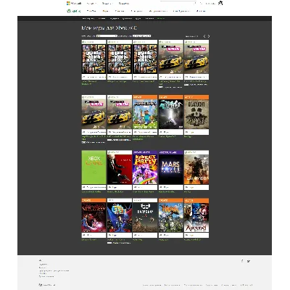
Task: Open the Deadlight game cover
Action: pyautogui.click(x=196, y=114)
